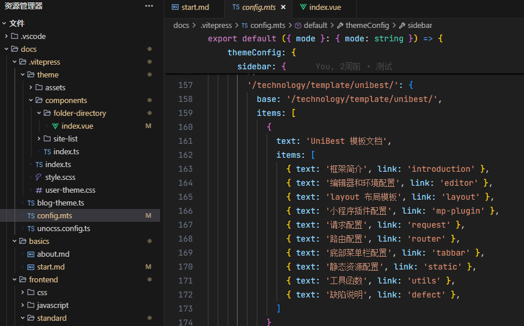Switch to the start.md tab
The width and height of the screenshot is (524, 326).
(194, 8)
